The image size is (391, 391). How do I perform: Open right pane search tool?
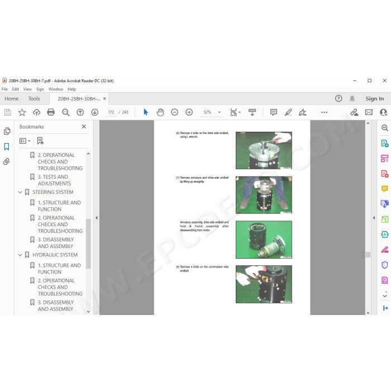pyautogui.click(x=384, y=128)
